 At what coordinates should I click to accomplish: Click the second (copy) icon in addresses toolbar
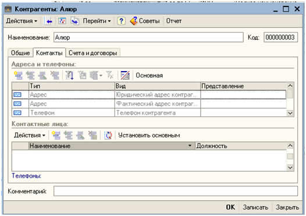coord(30,75)
